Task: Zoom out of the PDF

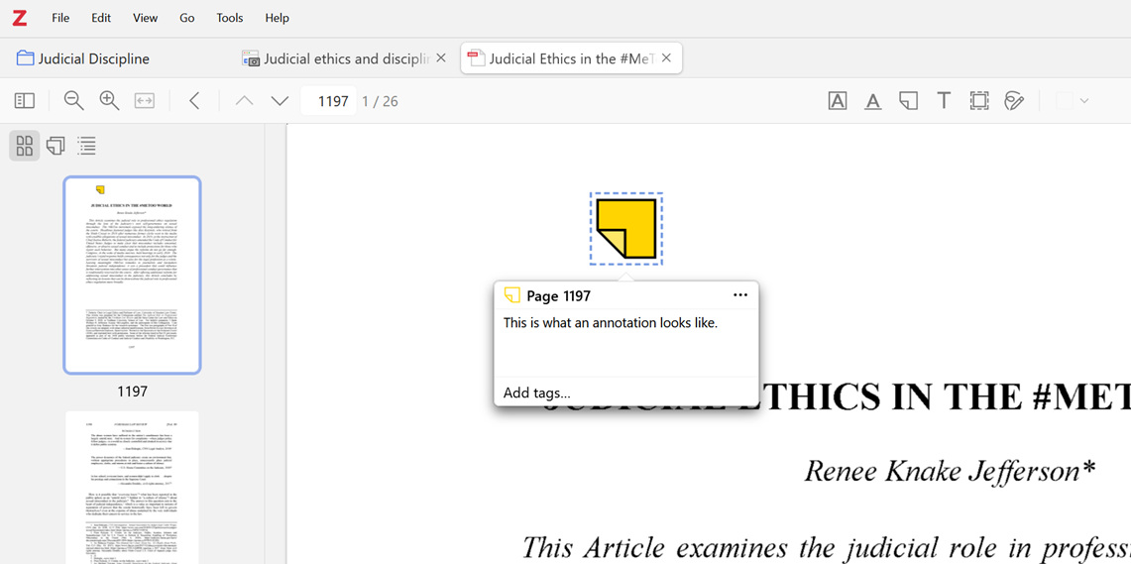Action: (73, 101)
